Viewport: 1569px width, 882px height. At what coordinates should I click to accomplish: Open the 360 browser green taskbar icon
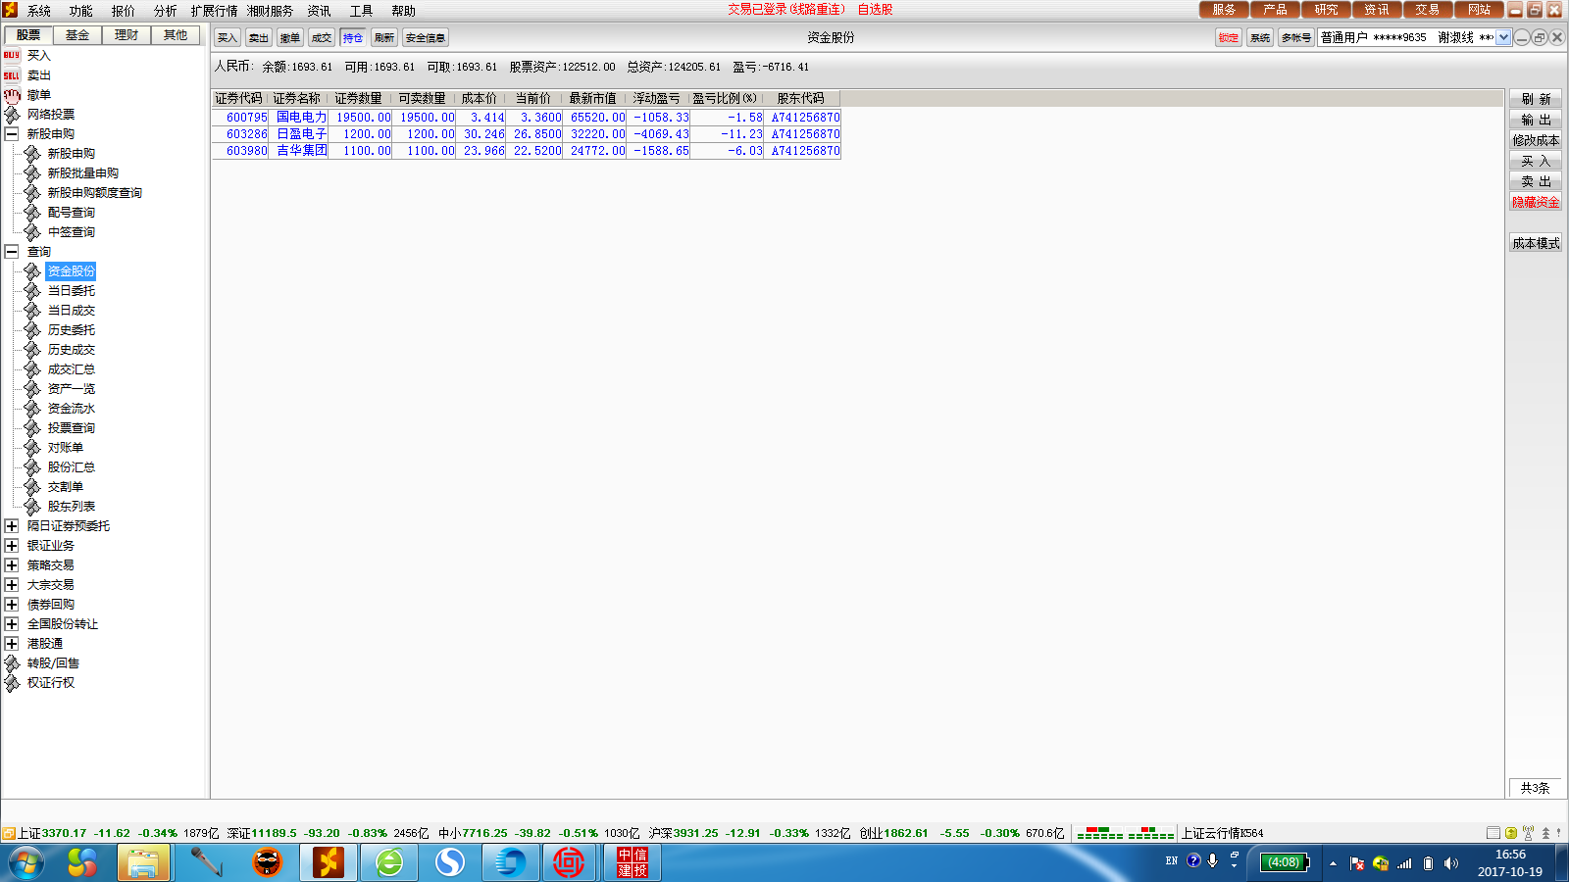(x=389, y=862)
